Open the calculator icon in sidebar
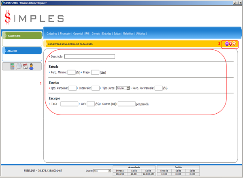 pos(13,66)
